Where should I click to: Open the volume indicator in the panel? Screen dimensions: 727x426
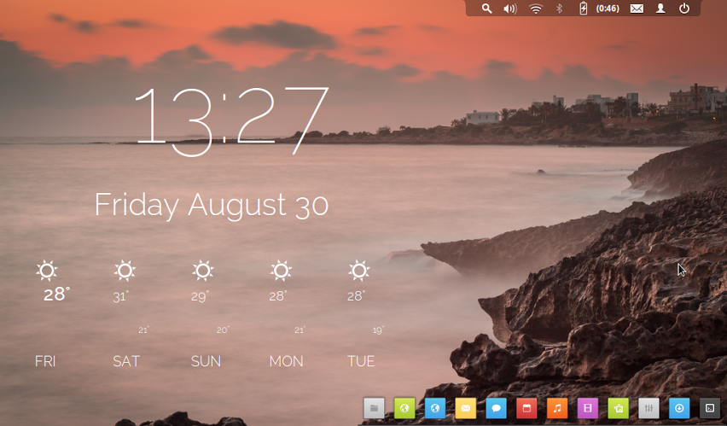click(510, 9)
